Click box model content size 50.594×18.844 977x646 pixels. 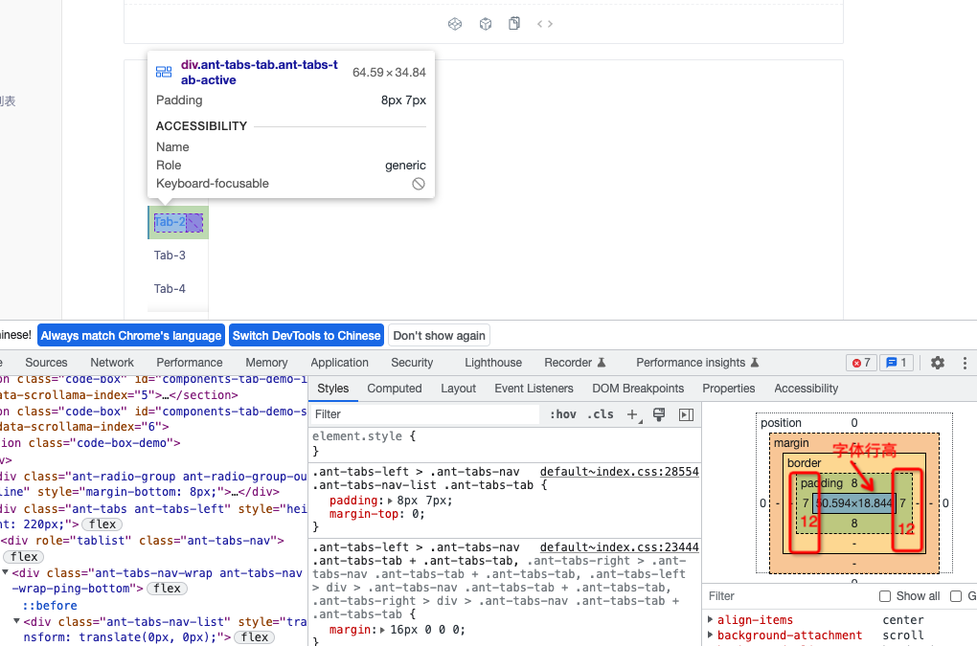pos(854,502)
